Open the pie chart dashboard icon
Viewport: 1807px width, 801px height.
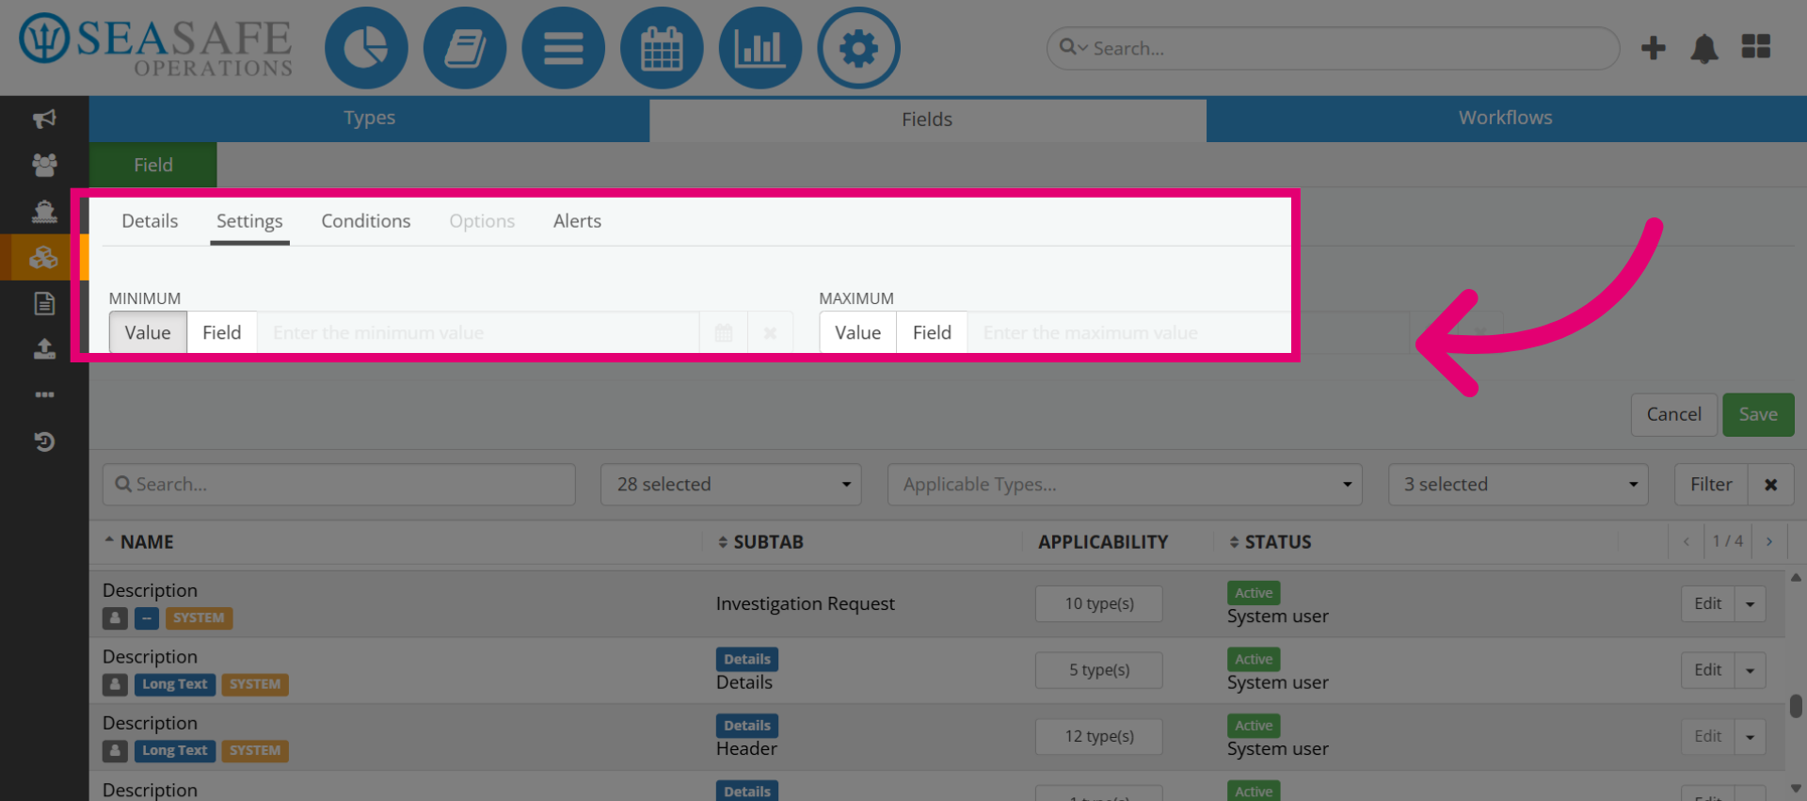(366, 48)
